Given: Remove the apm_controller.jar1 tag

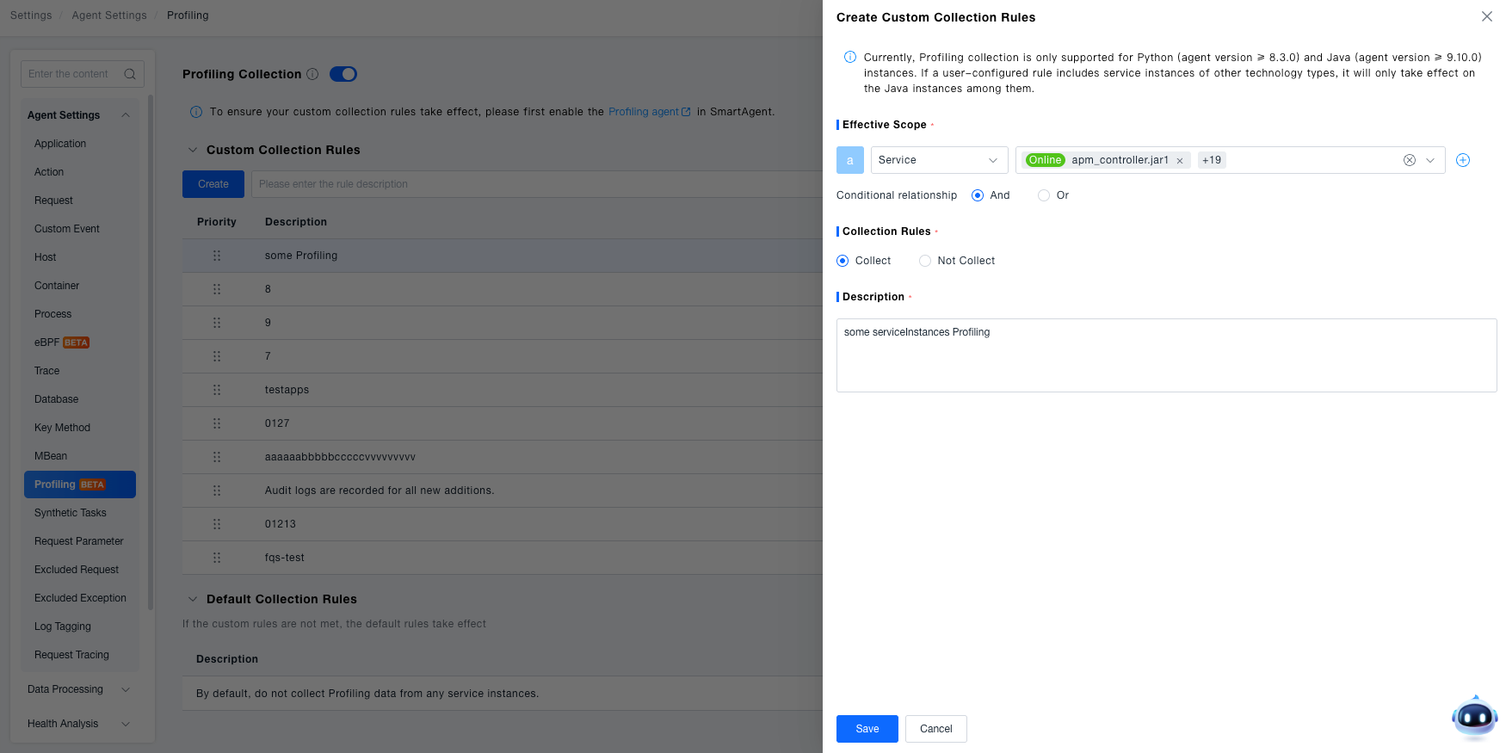Looking at the screenshot, I should pos(1180,161).
